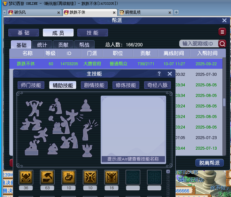Sort by 贡献 column header
Viewport: 231px width, 197px height.
[x=145, y=53]
